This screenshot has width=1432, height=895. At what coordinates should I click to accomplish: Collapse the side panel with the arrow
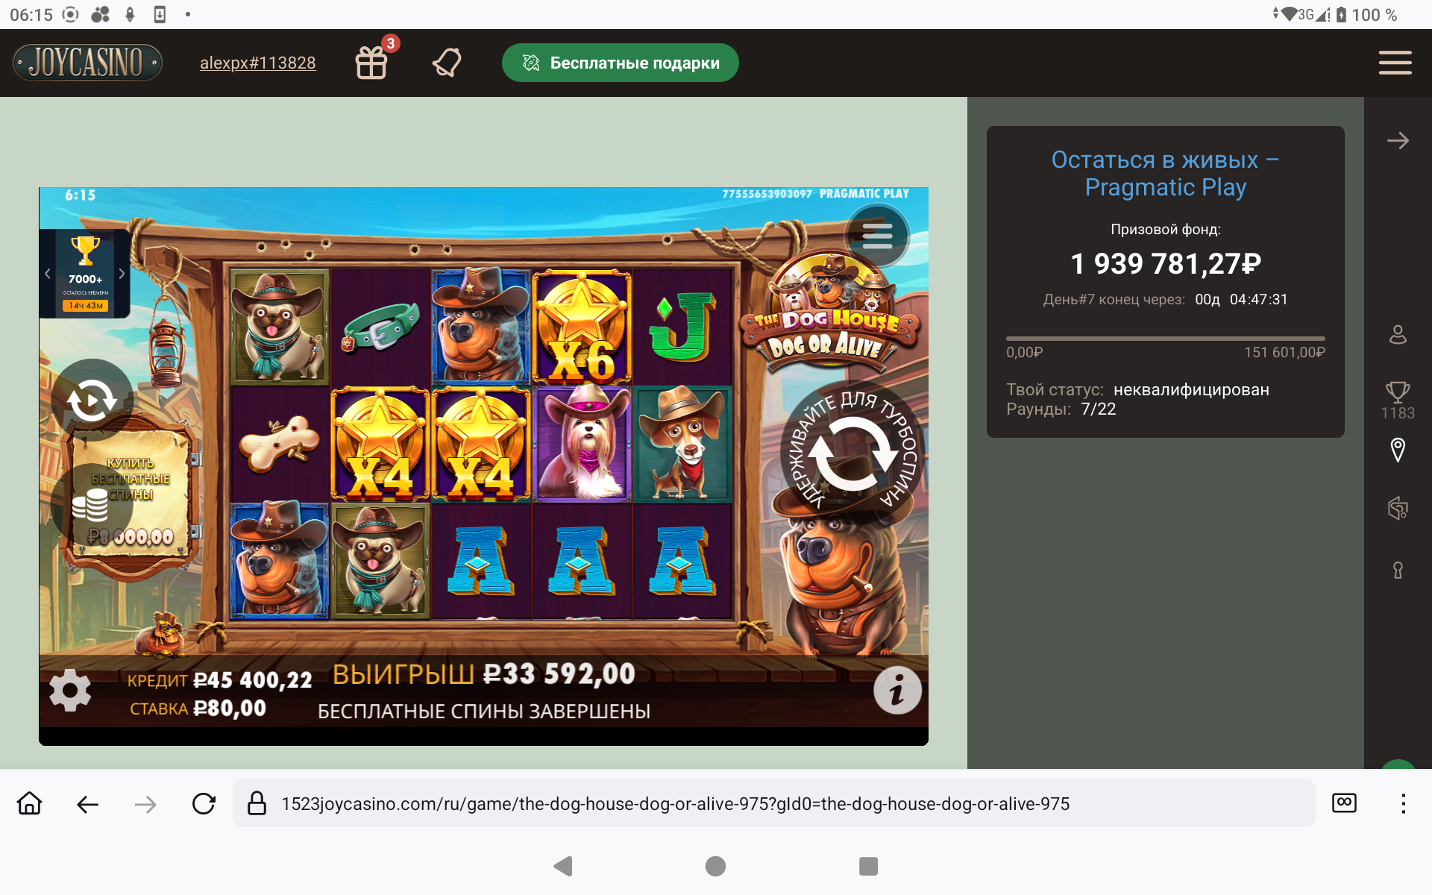click(1398, 140)
